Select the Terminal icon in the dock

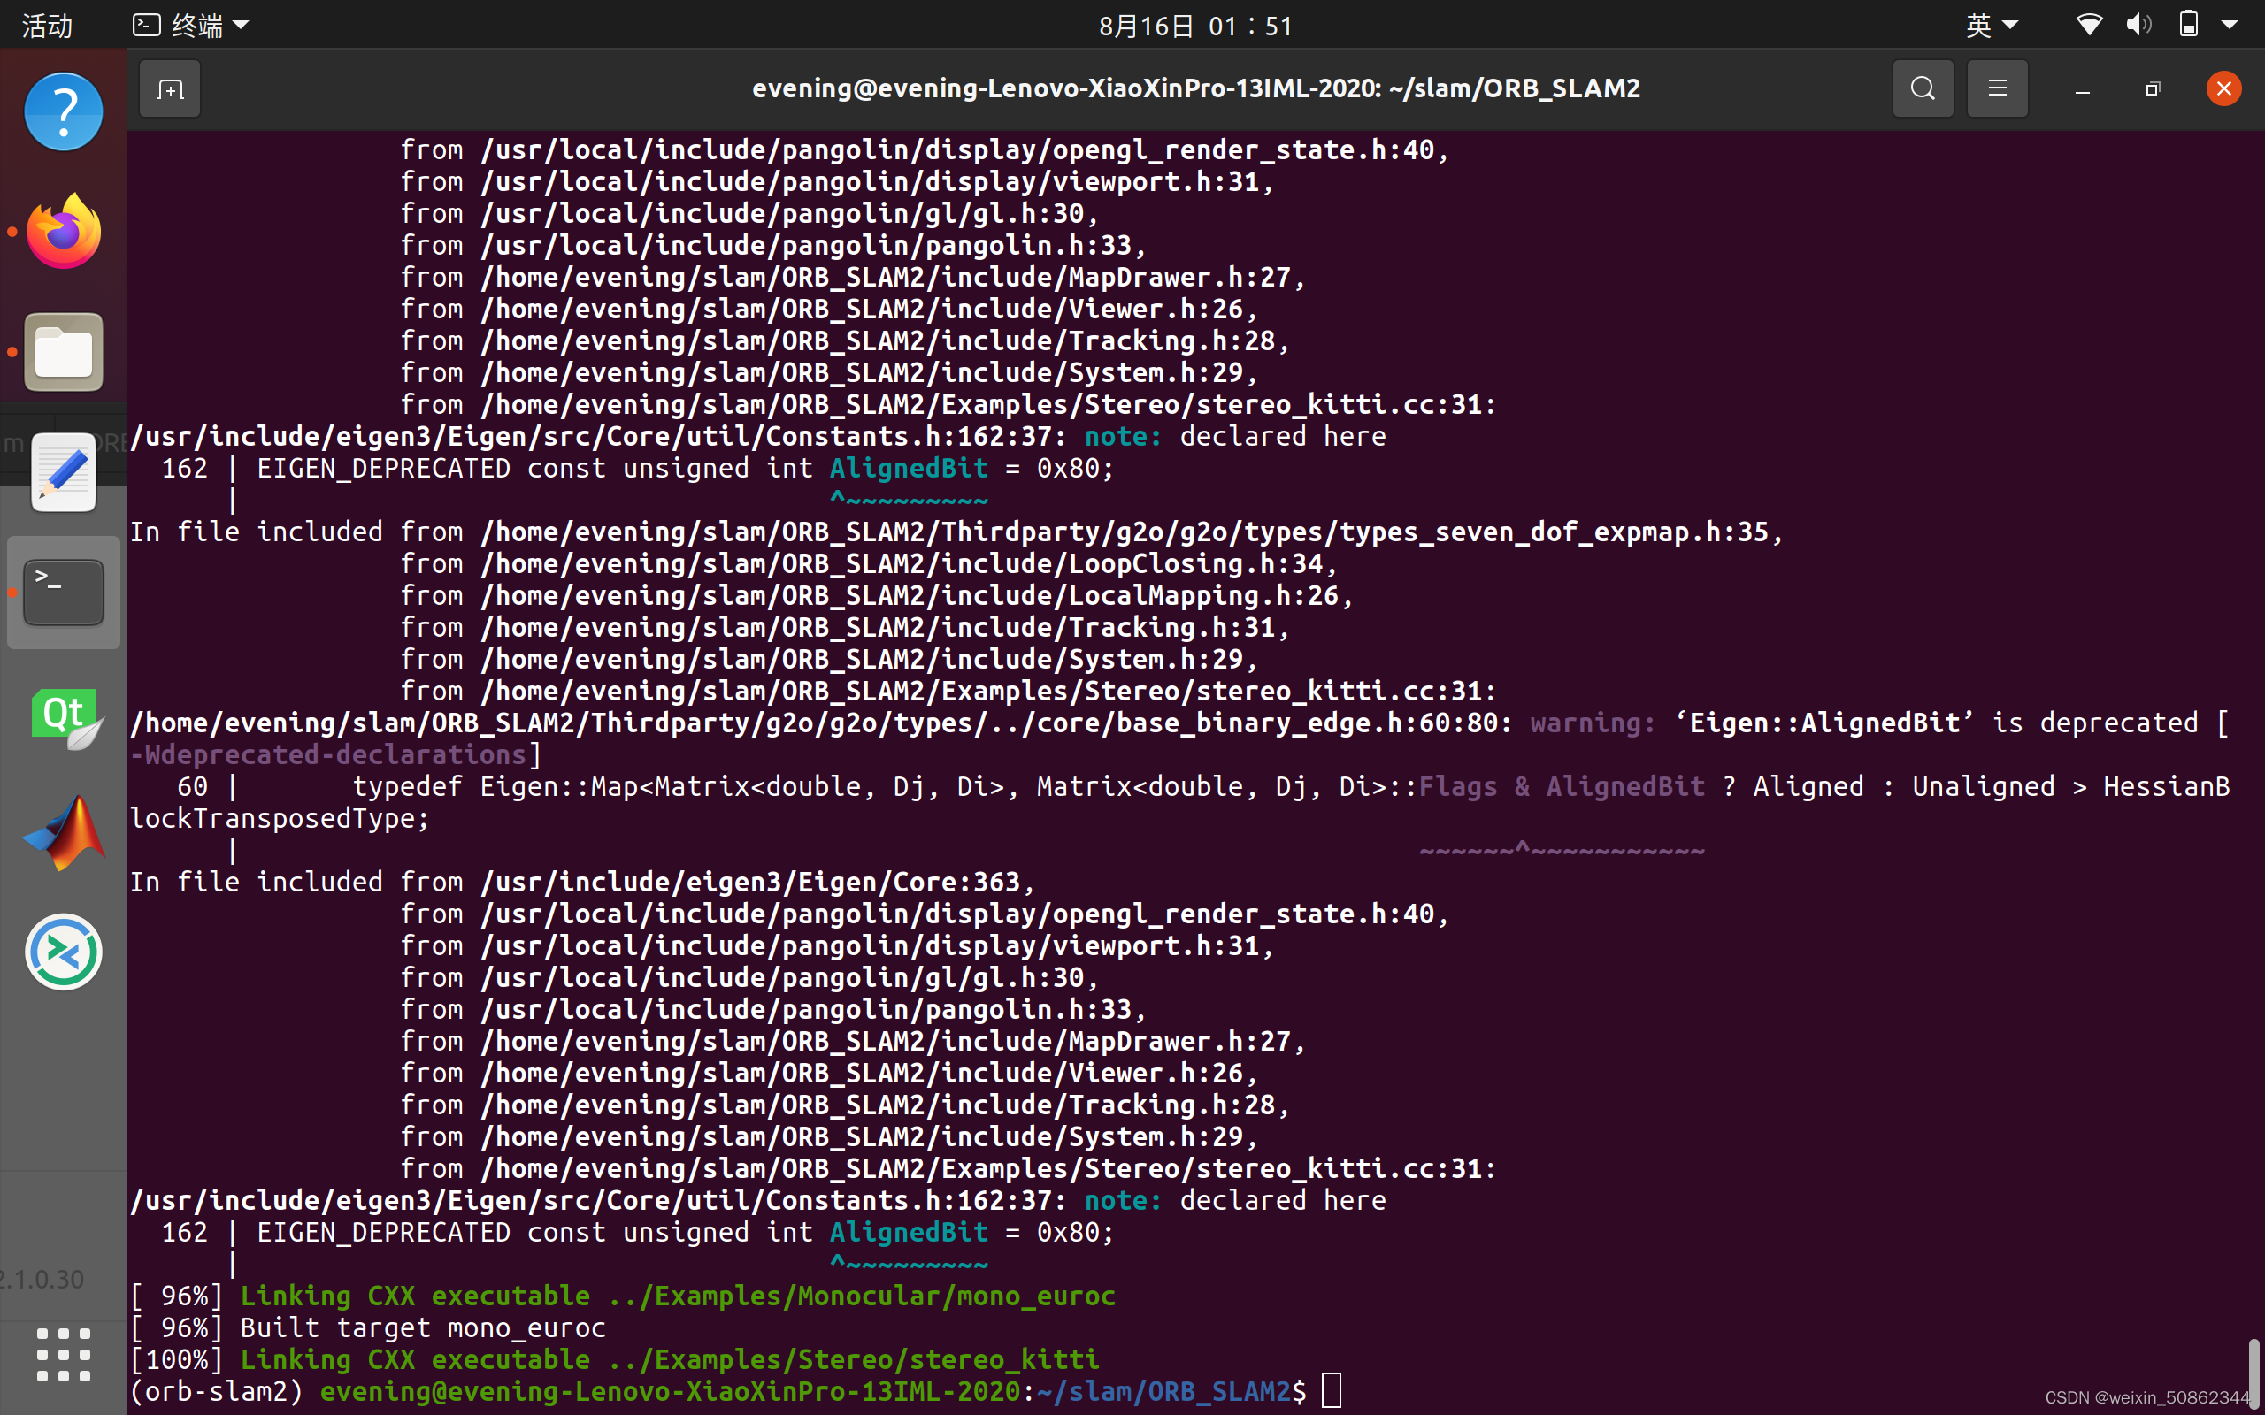63,593
